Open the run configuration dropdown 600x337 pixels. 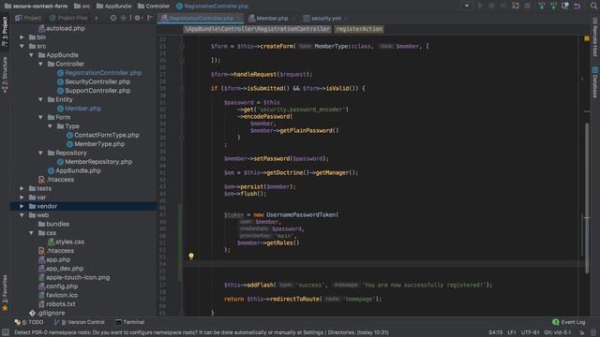[x=467, y=6]
